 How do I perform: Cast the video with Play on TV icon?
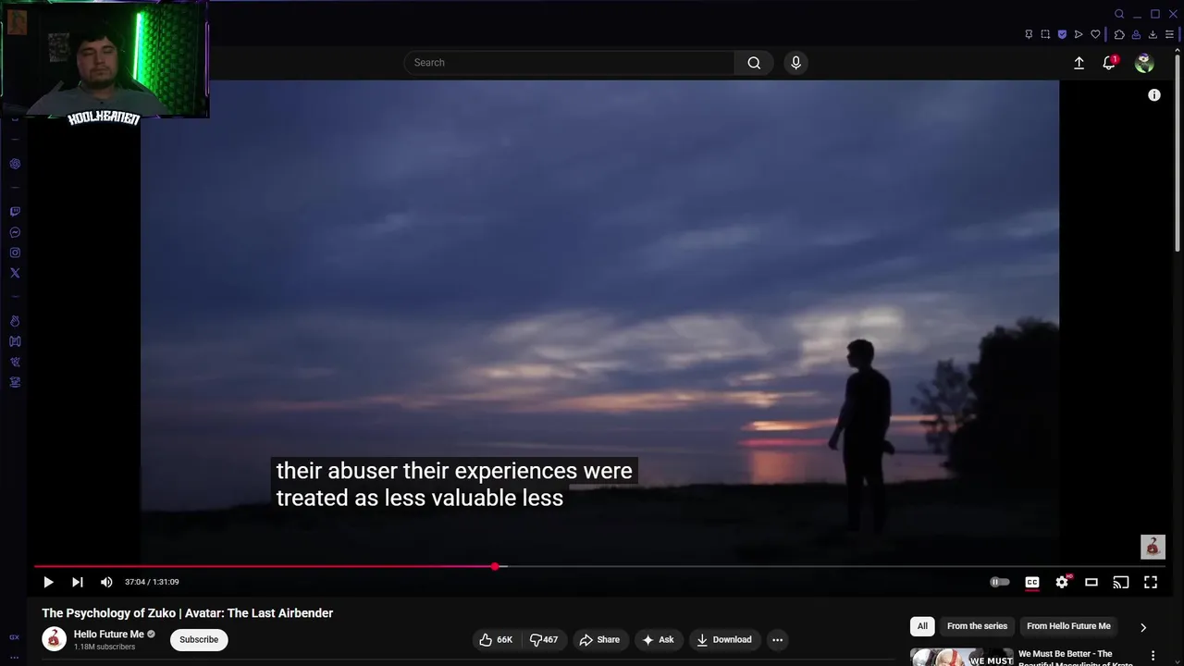coord(1121,582)
